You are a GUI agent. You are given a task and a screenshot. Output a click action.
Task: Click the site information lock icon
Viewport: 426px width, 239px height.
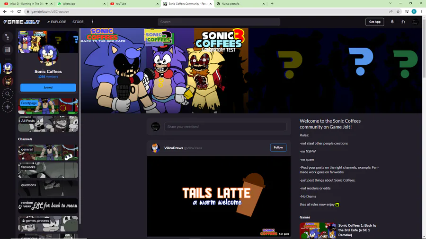coord(28,12)
